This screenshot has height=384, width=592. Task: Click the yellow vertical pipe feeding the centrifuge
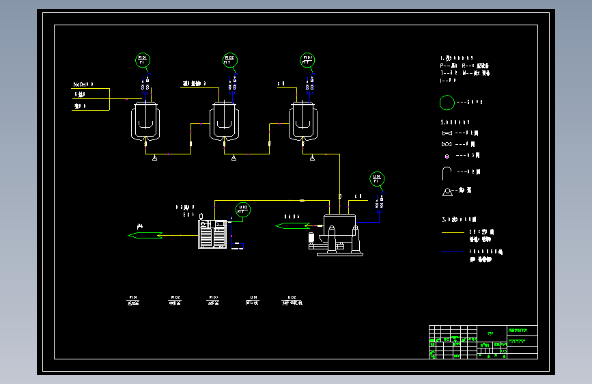[x=339, y=184]
